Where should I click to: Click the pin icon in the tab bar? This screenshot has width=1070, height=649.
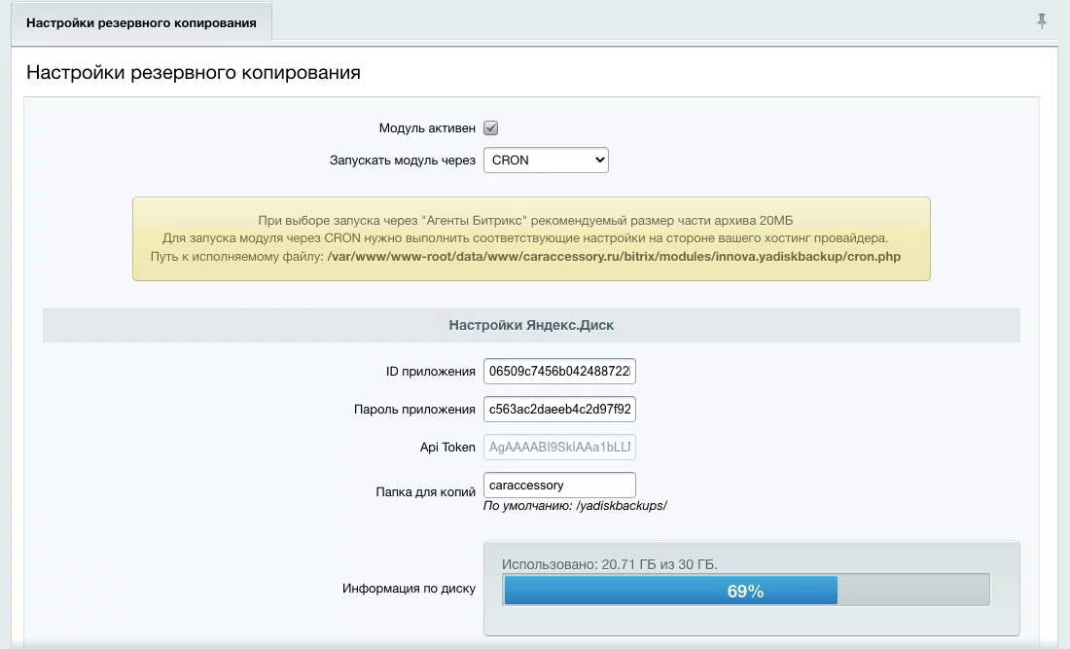pos(1043,20)
